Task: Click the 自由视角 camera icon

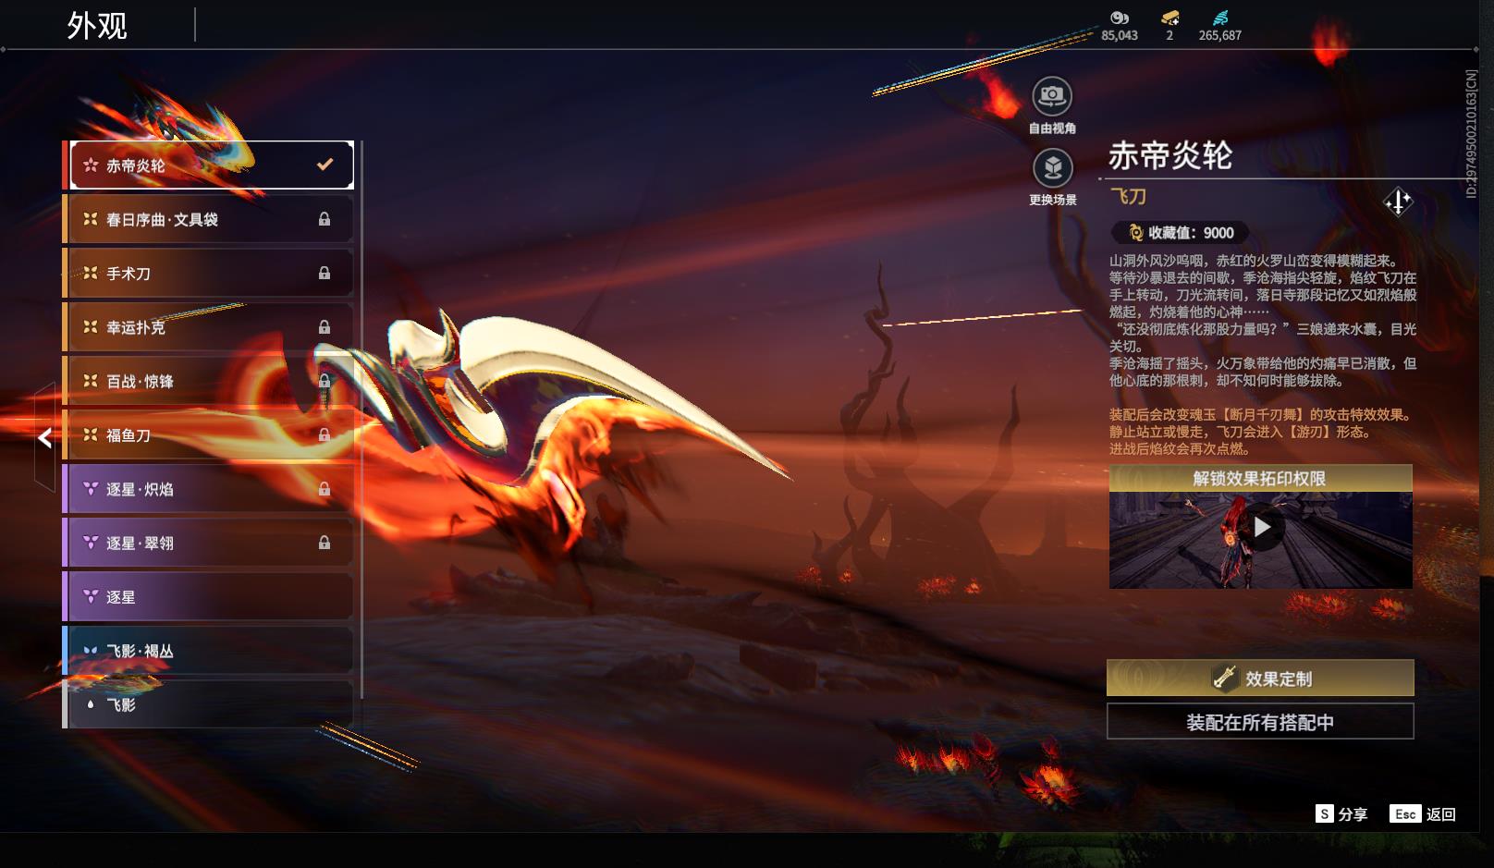Action: pos(1052,95)
